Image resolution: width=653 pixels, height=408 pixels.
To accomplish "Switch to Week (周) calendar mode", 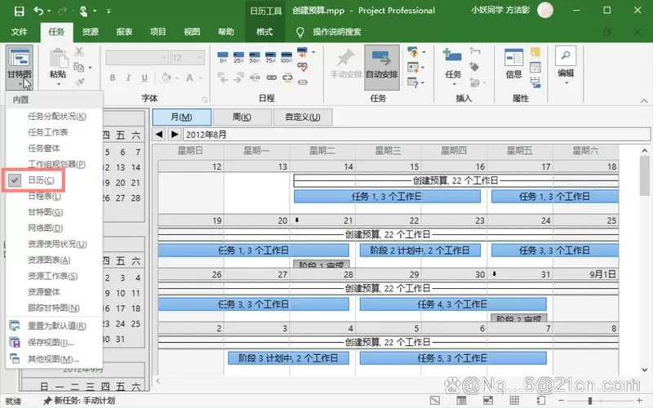I will click(x=242, y=117).
